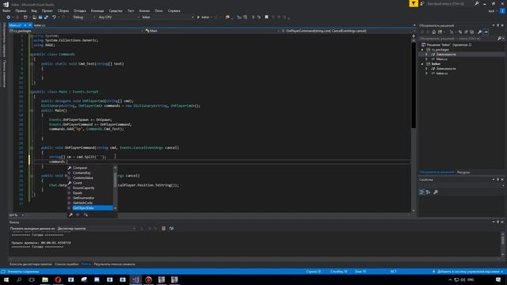Open the Debug configuration dropdown

83,17
